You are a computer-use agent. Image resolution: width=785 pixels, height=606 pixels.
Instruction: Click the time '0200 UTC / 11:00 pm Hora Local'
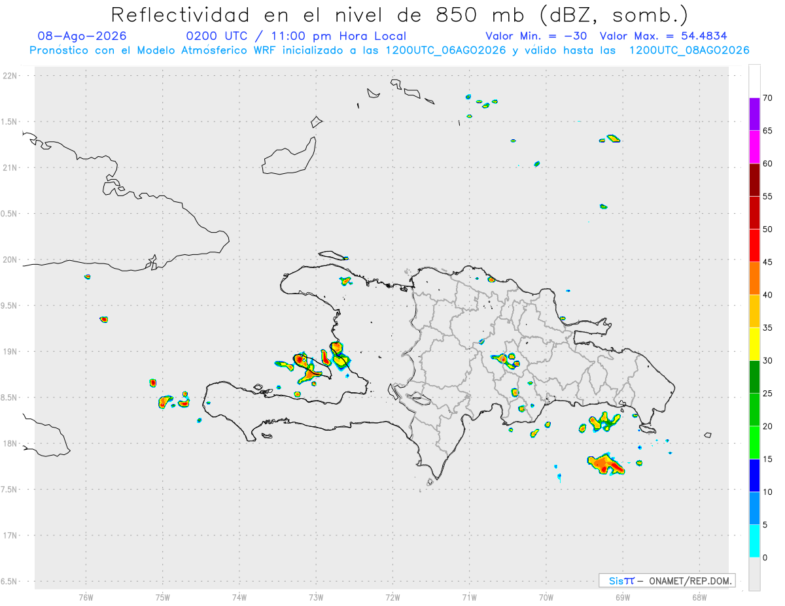point(296,36)
